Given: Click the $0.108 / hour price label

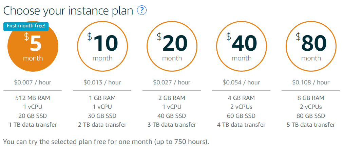Looking at the screenshot, I should point(311,83).
